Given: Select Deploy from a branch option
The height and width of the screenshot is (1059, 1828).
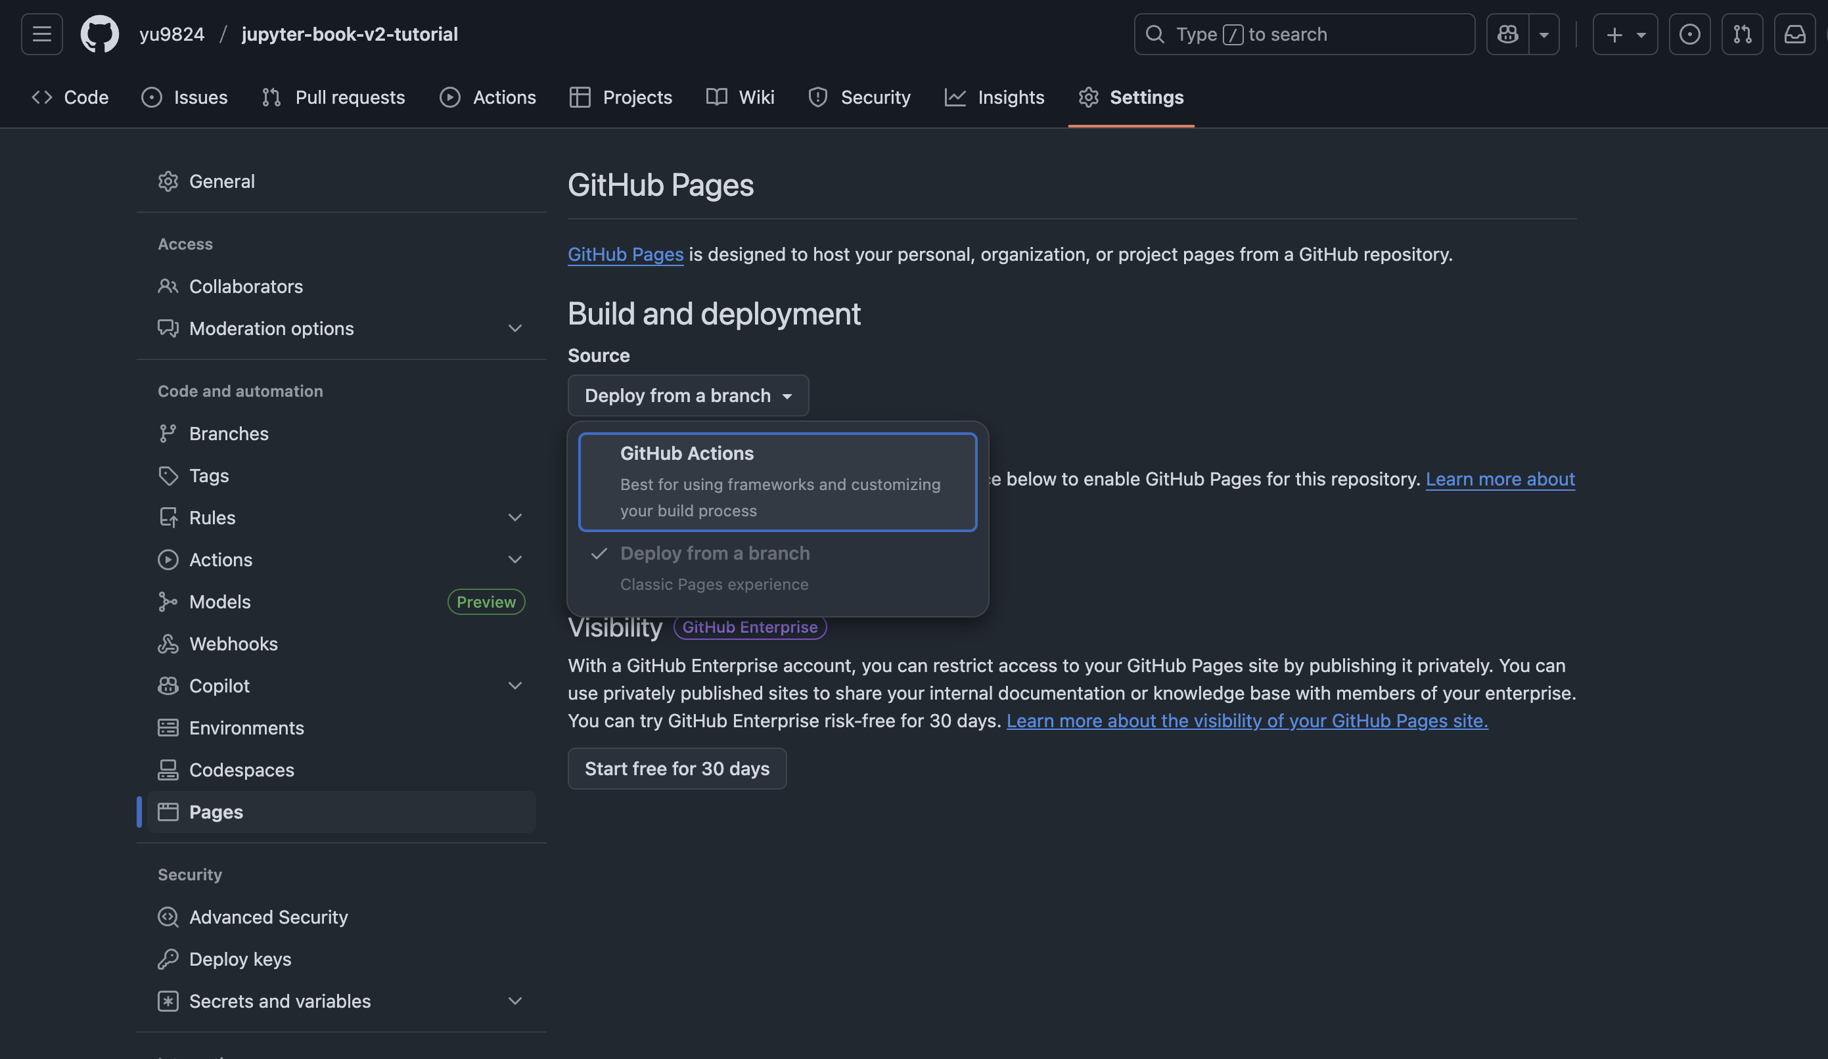Looking at the screenshot, I should pos(777,569).
